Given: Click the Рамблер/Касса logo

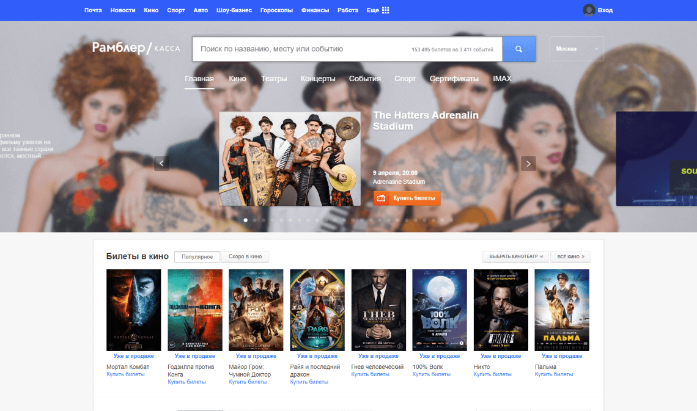Looking at the screenshot, I should pyautogui.click(x=136, y=48).
